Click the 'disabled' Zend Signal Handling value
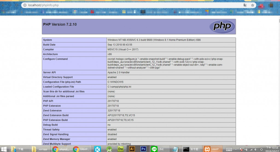This screenshot has width=280, height=152. [x=112, y=134]
